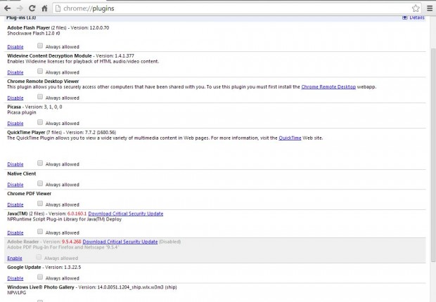
Task: Disable Chrome Remote Desktop Viewer
Action: [x=15, y=98]
